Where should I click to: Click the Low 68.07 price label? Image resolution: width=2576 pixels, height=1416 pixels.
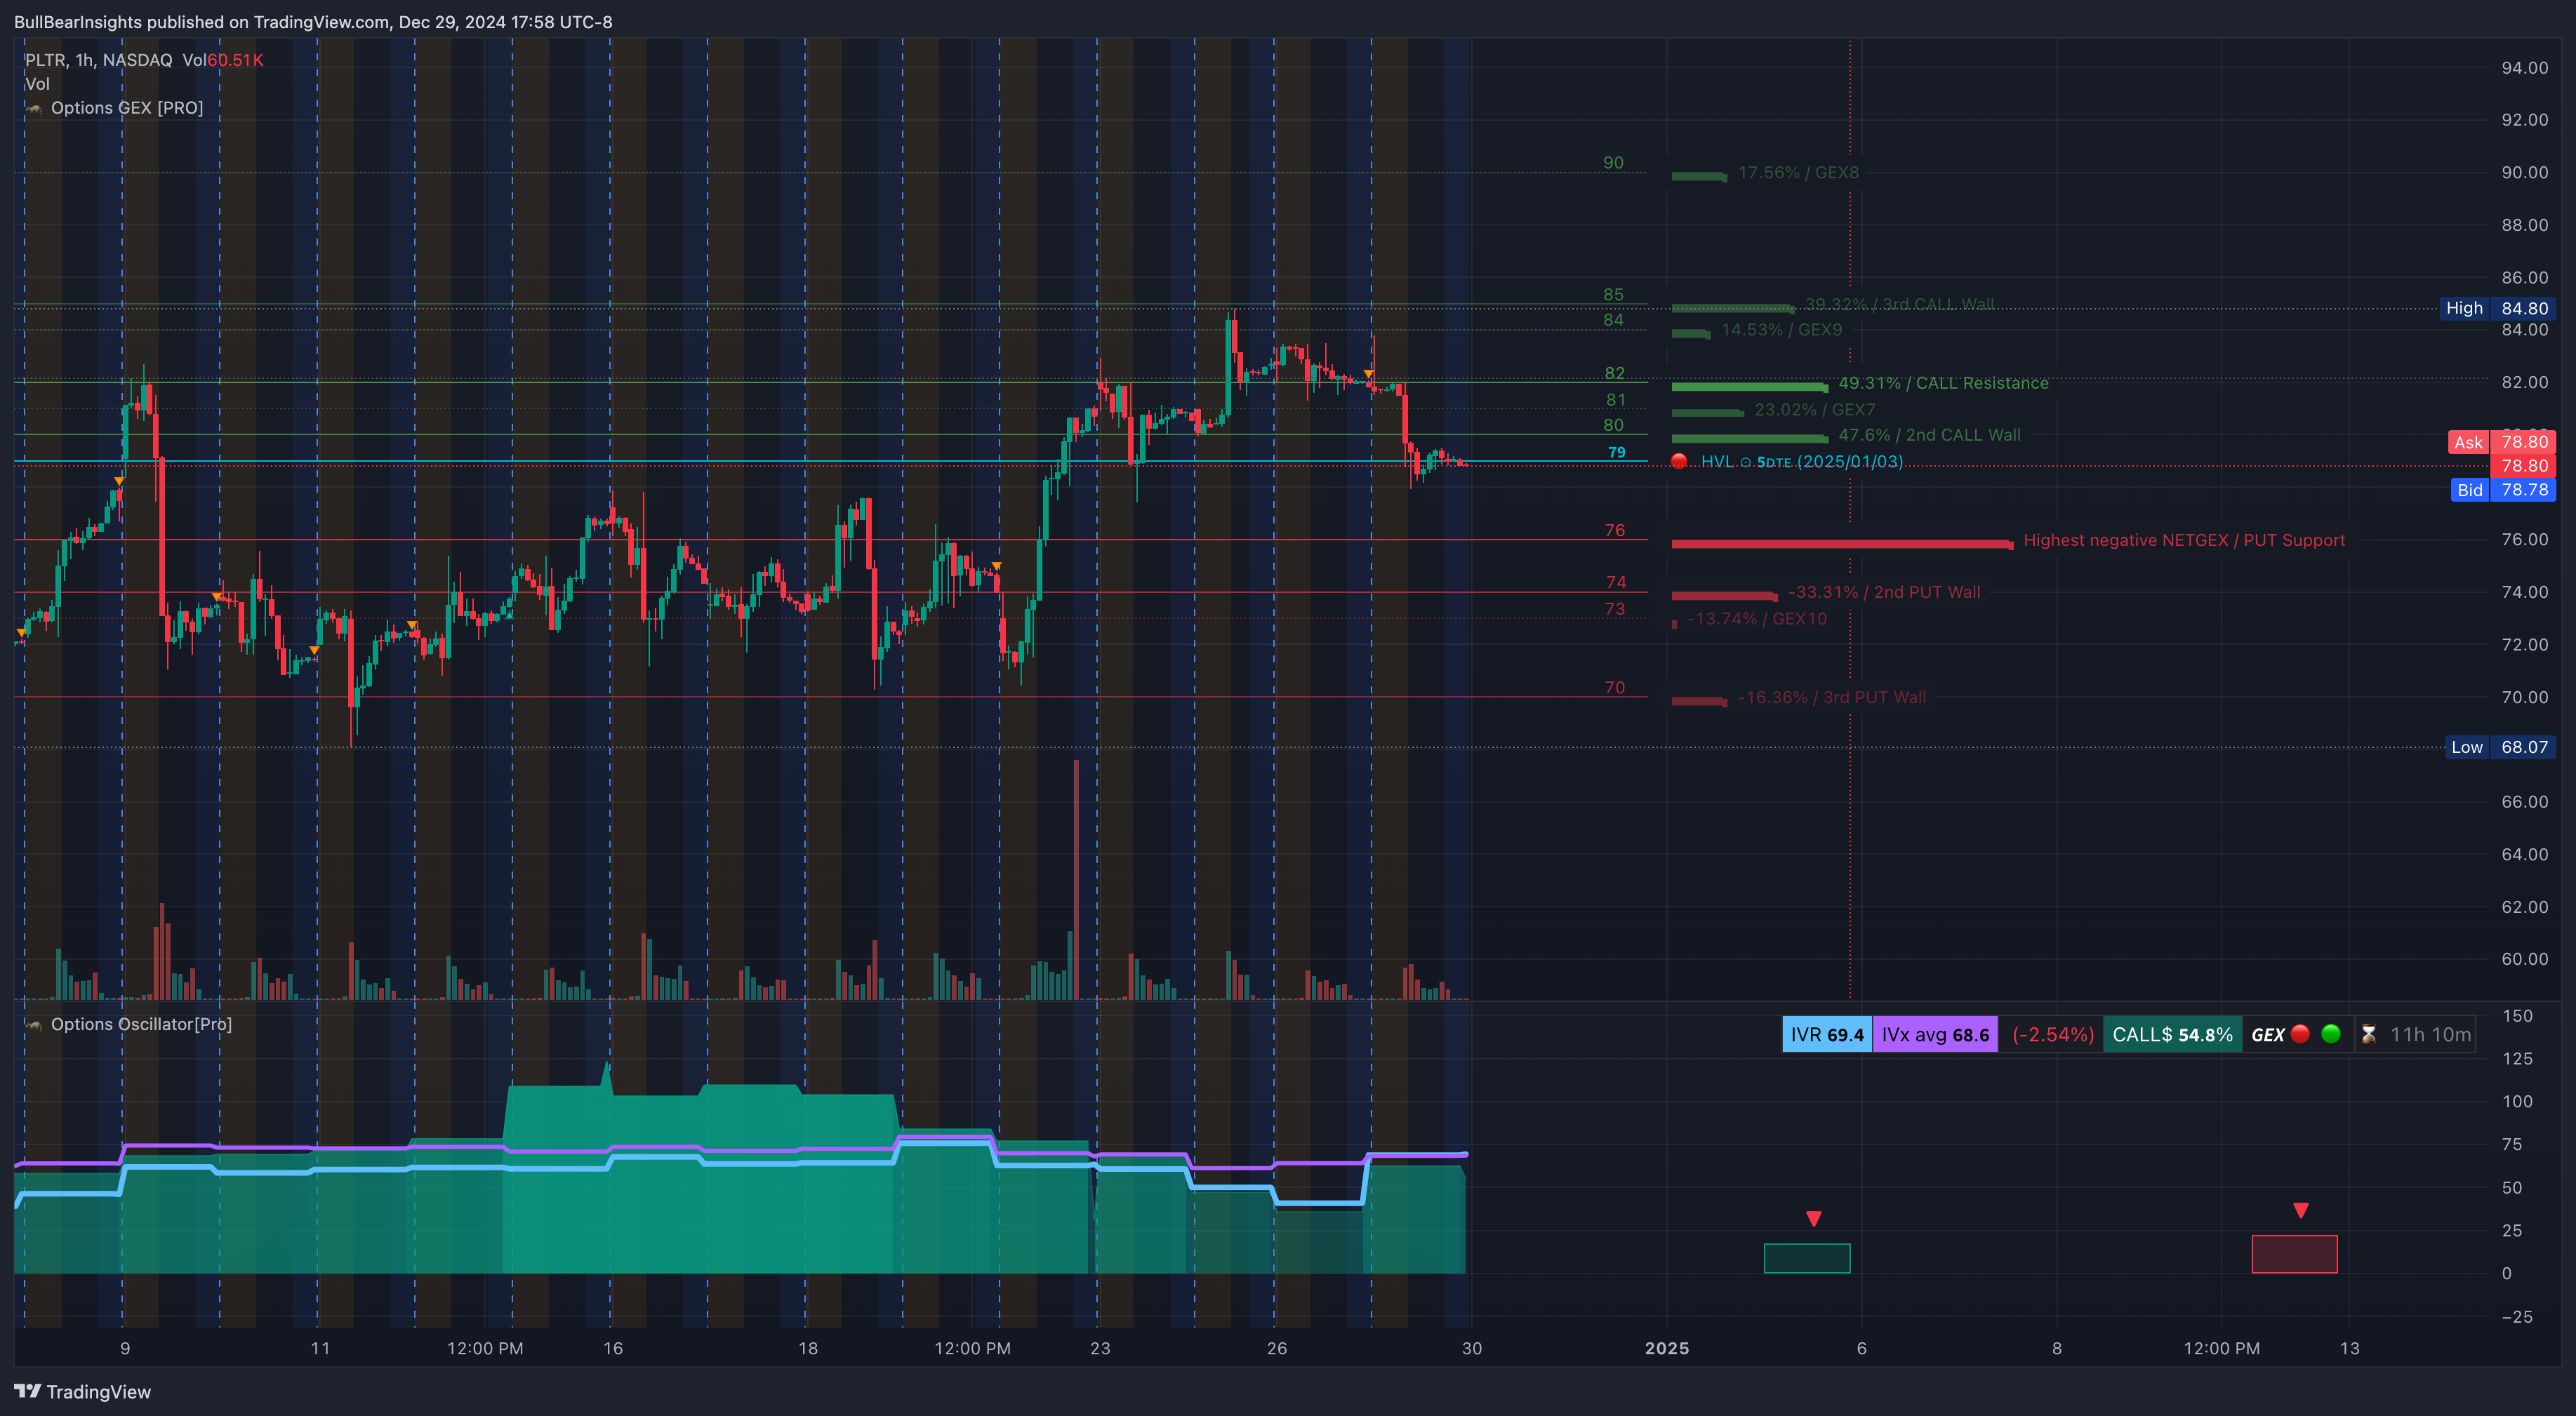point(2500,747)
